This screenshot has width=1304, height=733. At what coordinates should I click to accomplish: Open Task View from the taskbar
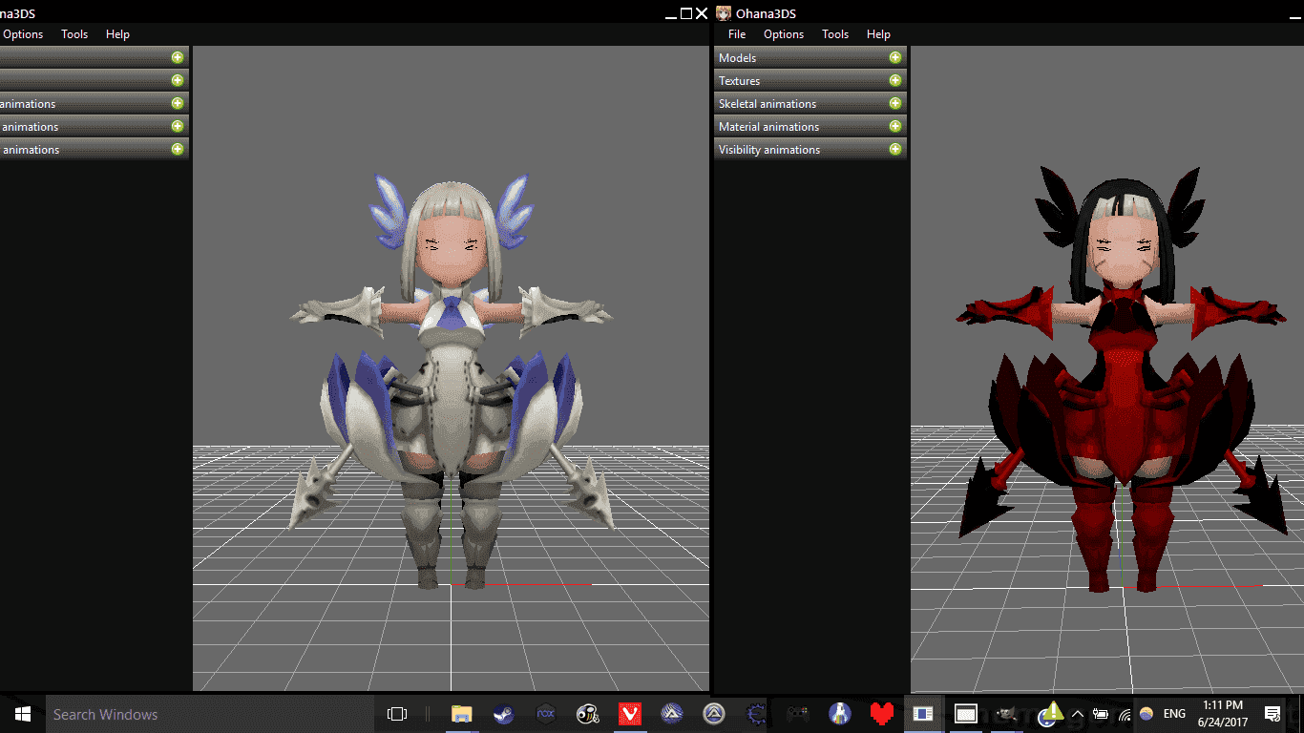click(x=397, y=714)
